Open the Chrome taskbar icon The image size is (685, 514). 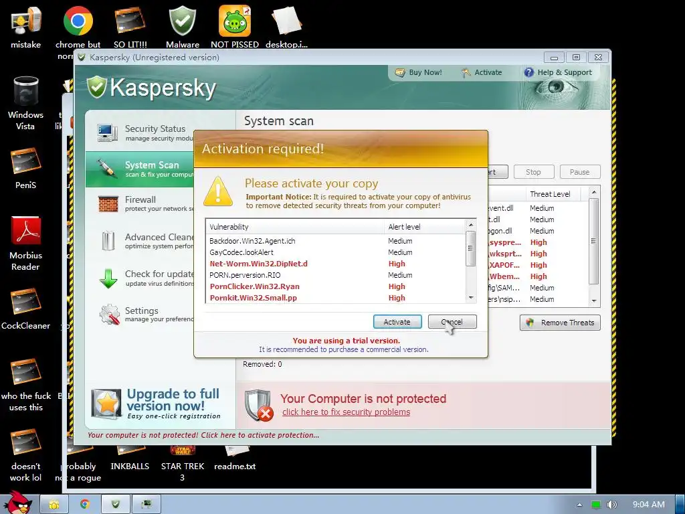(x=85, y=505)
